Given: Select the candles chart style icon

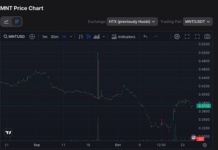Looking at the screenshot, I should click(88, 37).
